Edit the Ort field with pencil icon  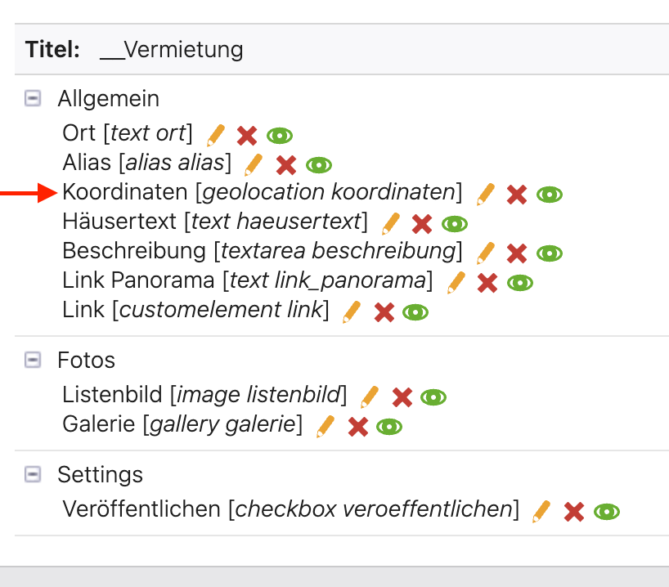216,136
